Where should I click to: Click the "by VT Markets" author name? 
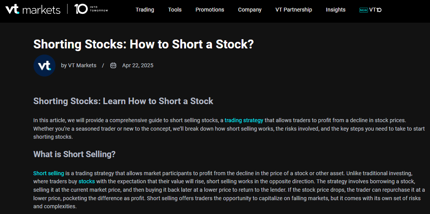tap(79, 65)
